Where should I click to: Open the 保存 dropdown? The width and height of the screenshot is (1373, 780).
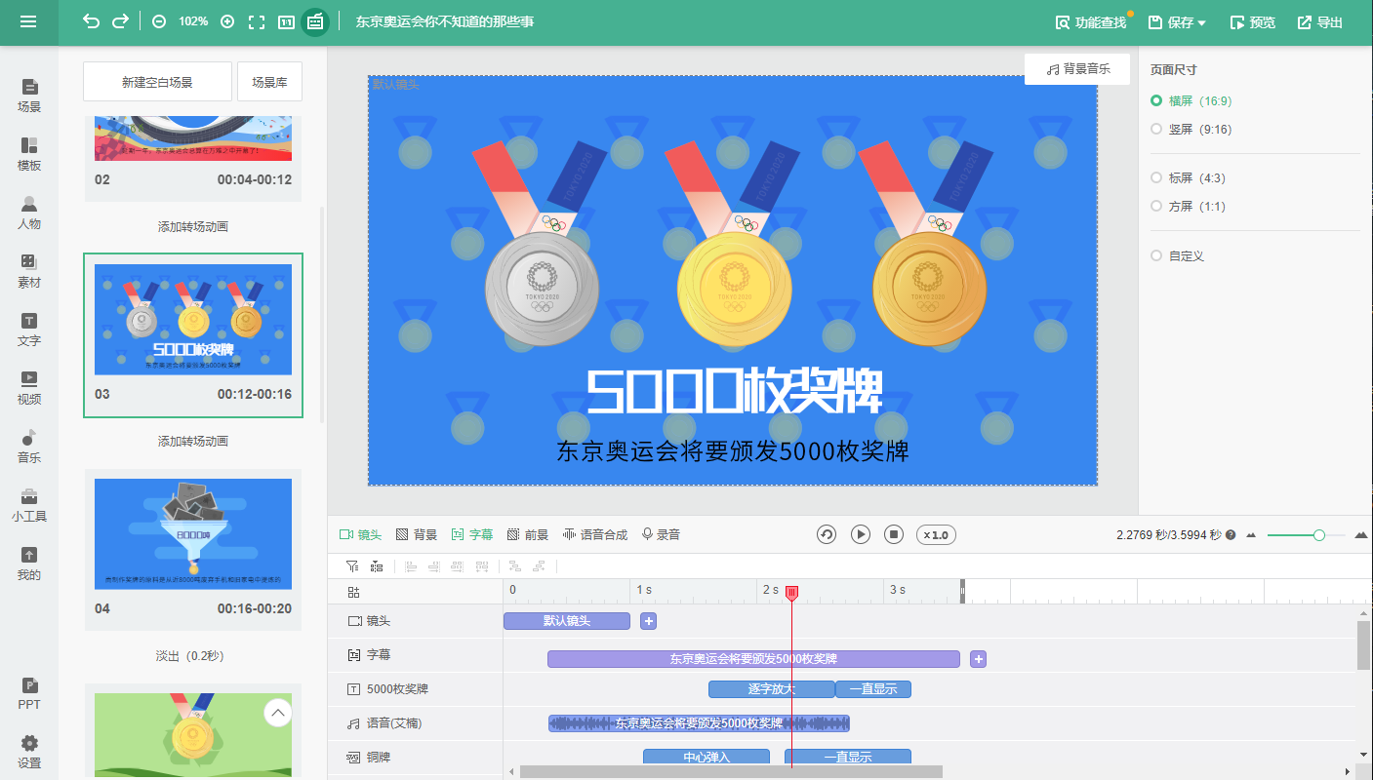1177,22
